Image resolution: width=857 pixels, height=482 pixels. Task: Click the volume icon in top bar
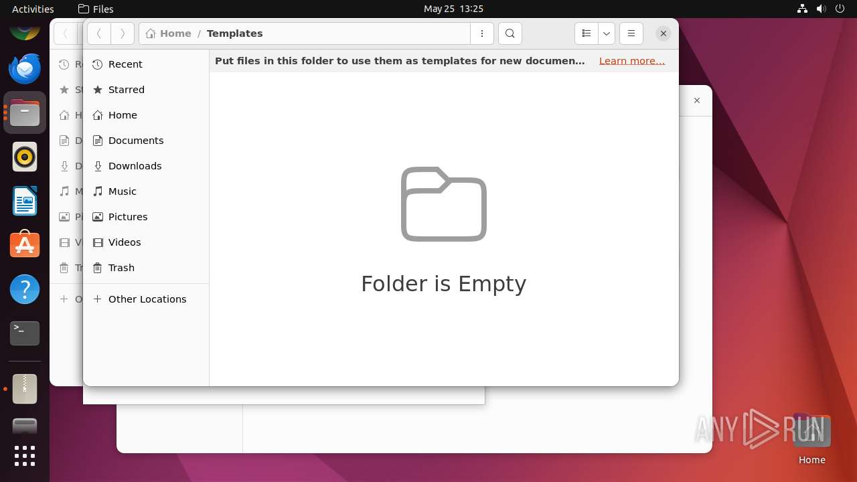point(821,9)
